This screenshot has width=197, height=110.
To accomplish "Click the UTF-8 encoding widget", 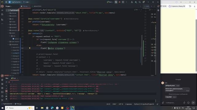I will (x=121, y=104).
